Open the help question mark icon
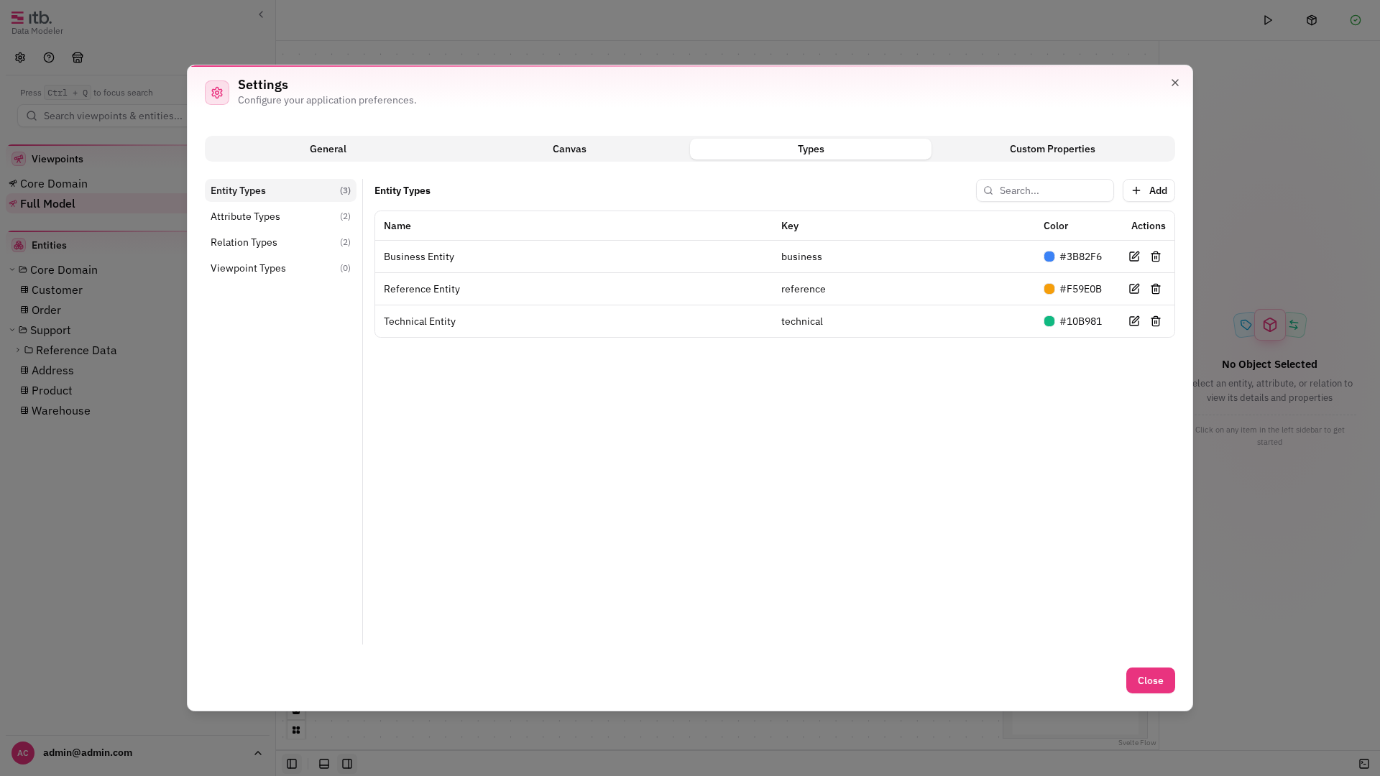1380x776 pixels. click(49, 57)
